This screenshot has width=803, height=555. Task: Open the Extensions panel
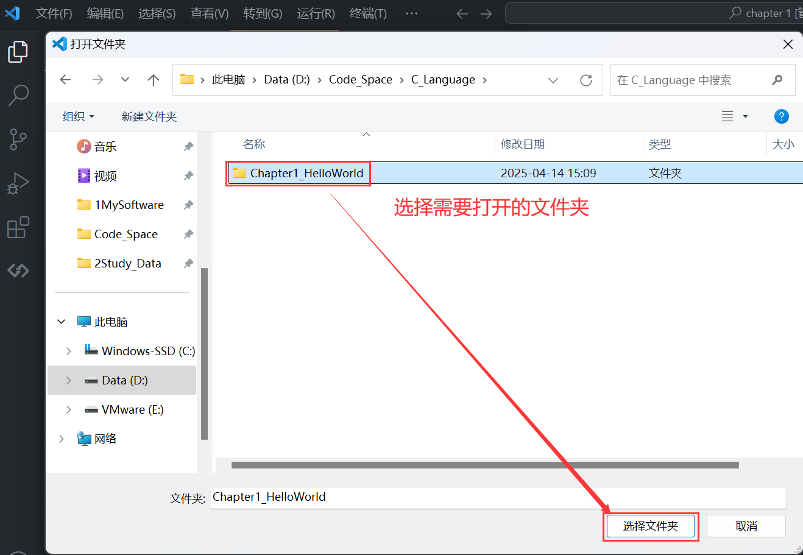coord(18,227)
